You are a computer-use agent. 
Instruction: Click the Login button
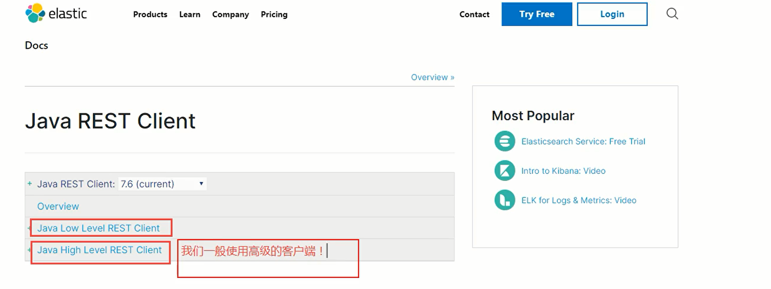(x=612, y=14)
